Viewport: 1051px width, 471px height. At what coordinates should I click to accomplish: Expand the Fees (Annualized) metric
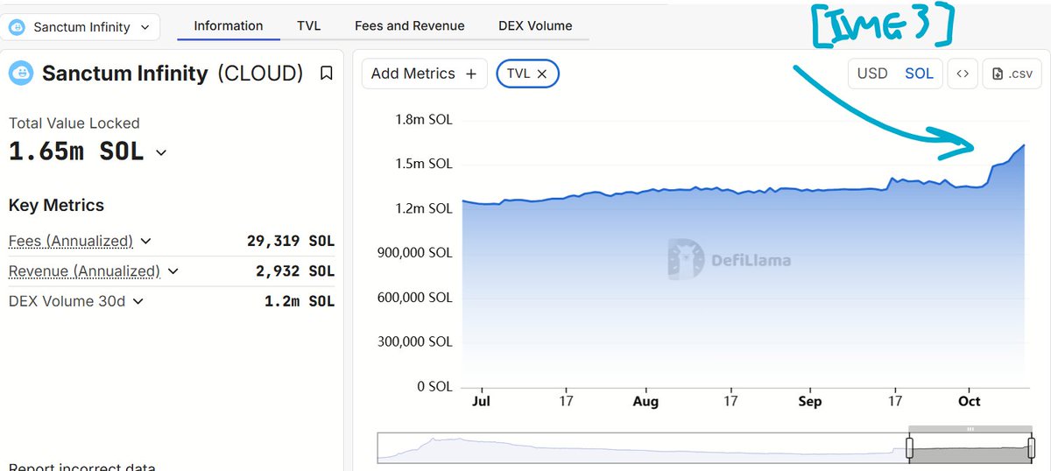(145, 241)
